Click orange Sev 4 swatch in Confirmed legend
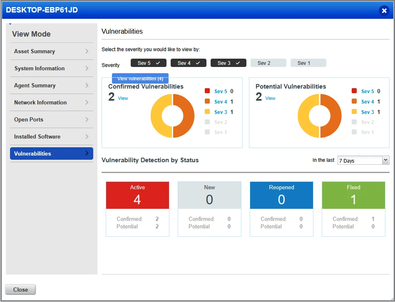Viewport: 395px width, 302px height. tap(207, 101)
